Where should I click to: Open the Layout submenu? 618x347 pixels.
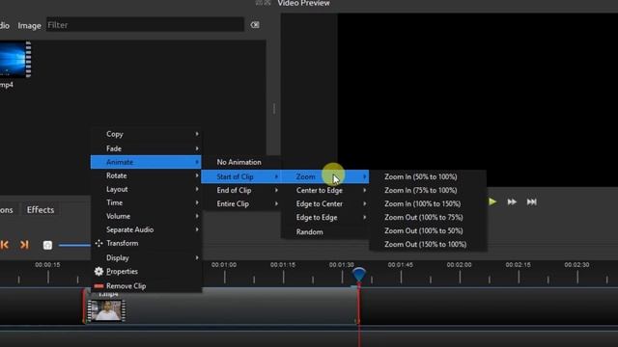pyautogui.click(x=146, y=189)
